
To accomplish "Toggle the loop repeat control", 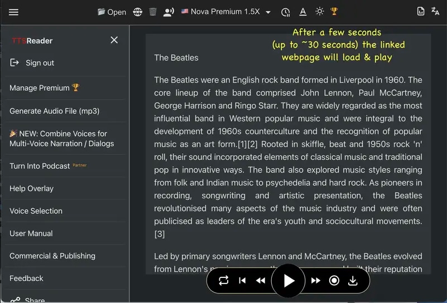I will (x=223, y=281).
